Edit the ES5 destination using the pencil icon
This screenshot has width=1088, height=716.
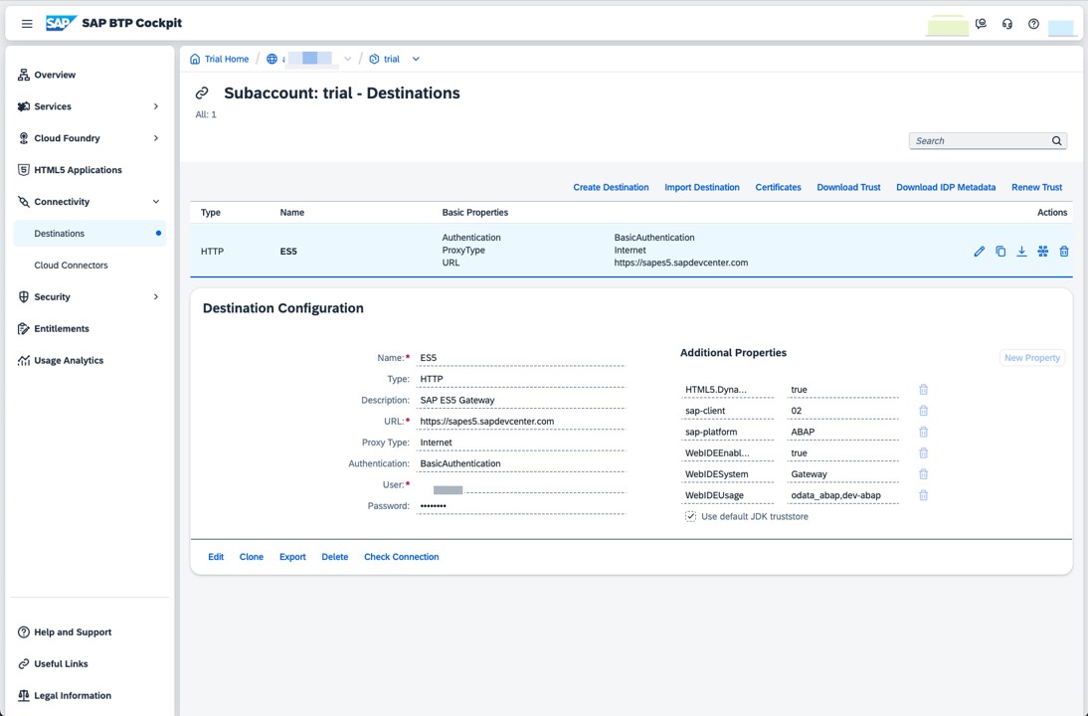979,252
